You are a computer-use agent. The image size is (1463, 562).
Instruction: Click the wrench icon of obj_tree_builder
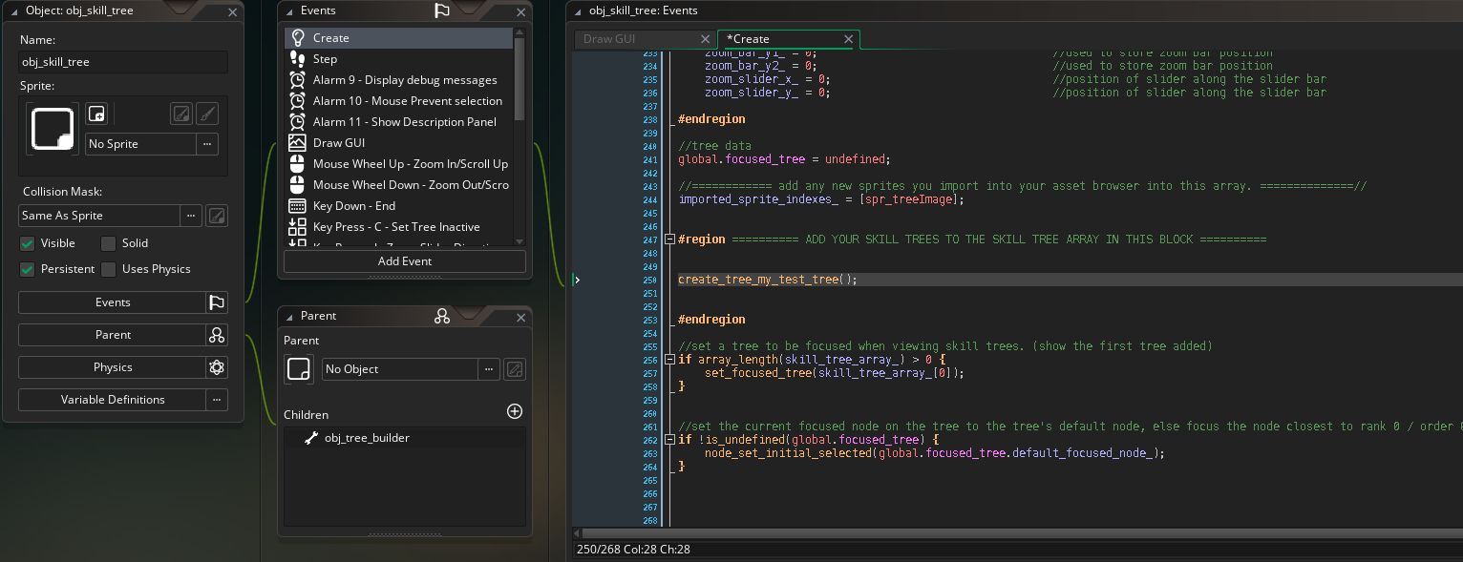click(310, 438)
